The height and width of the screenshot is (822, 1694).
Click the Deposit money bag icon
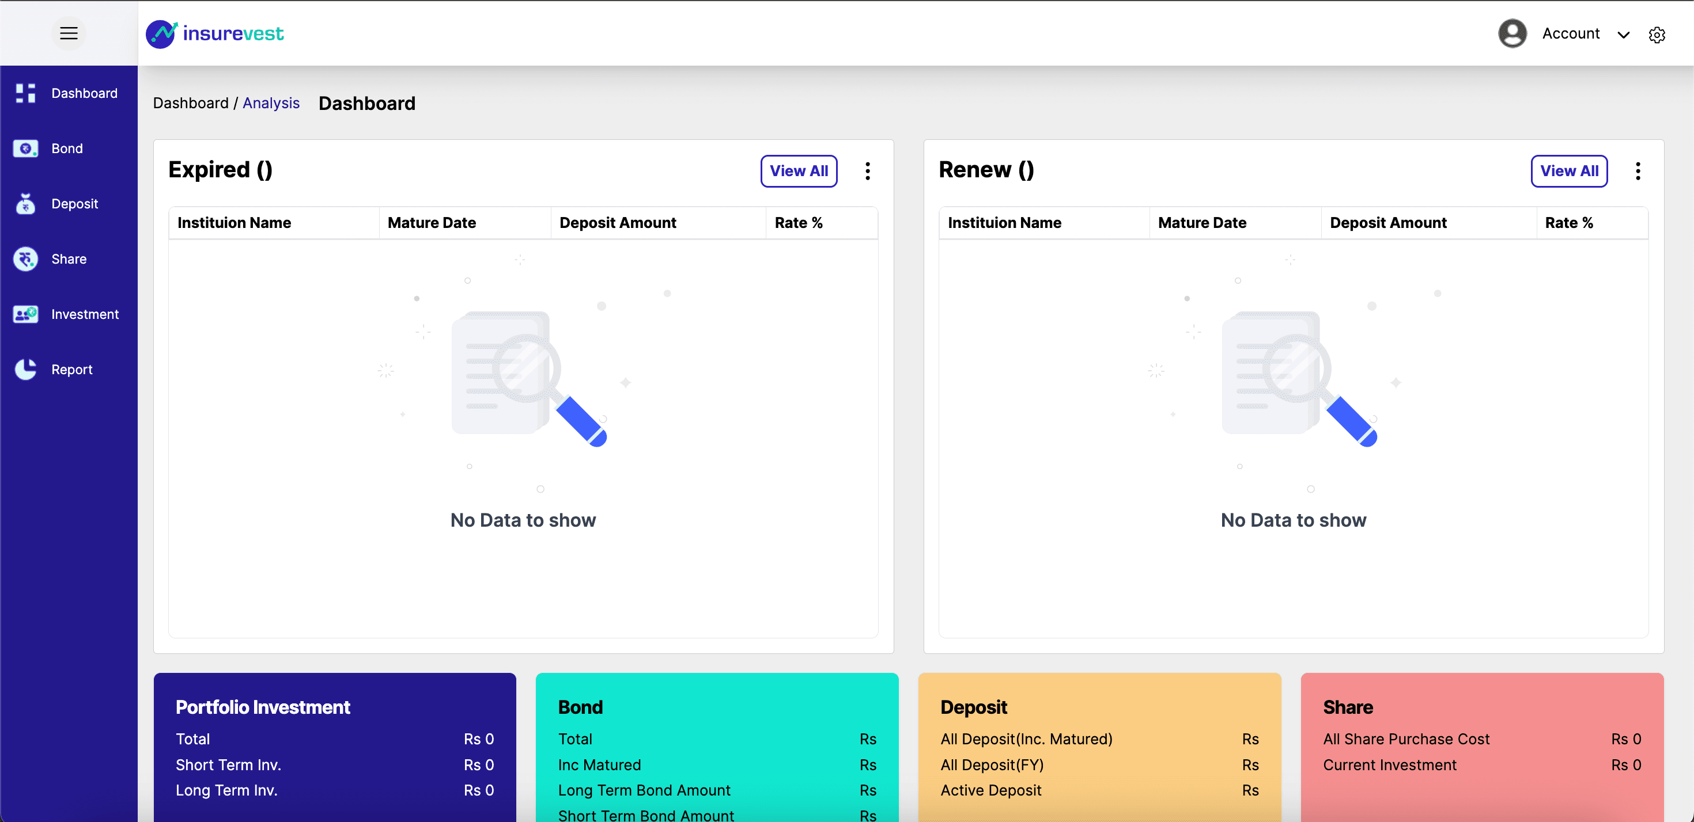[x=26, y=204]
